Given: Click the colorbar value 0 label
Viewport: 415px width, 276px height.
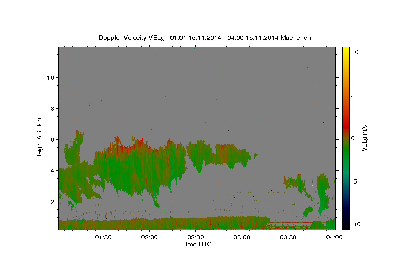Looking at the screenshot, I should [353, 138].
